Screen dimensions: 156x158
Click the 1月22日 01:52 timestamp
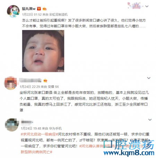pos(32,15)
